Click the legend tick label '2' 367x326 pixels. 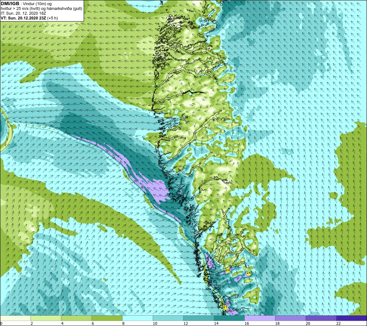pyautogui.click(x=32, y=323)
